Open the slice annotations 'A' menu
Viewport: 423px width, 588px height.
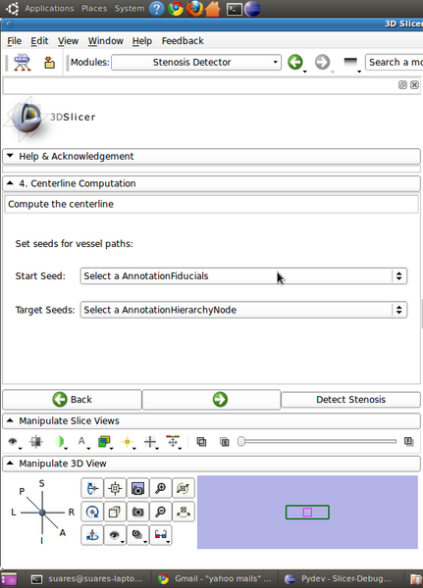pyautogui.click(x=81, y=442)
